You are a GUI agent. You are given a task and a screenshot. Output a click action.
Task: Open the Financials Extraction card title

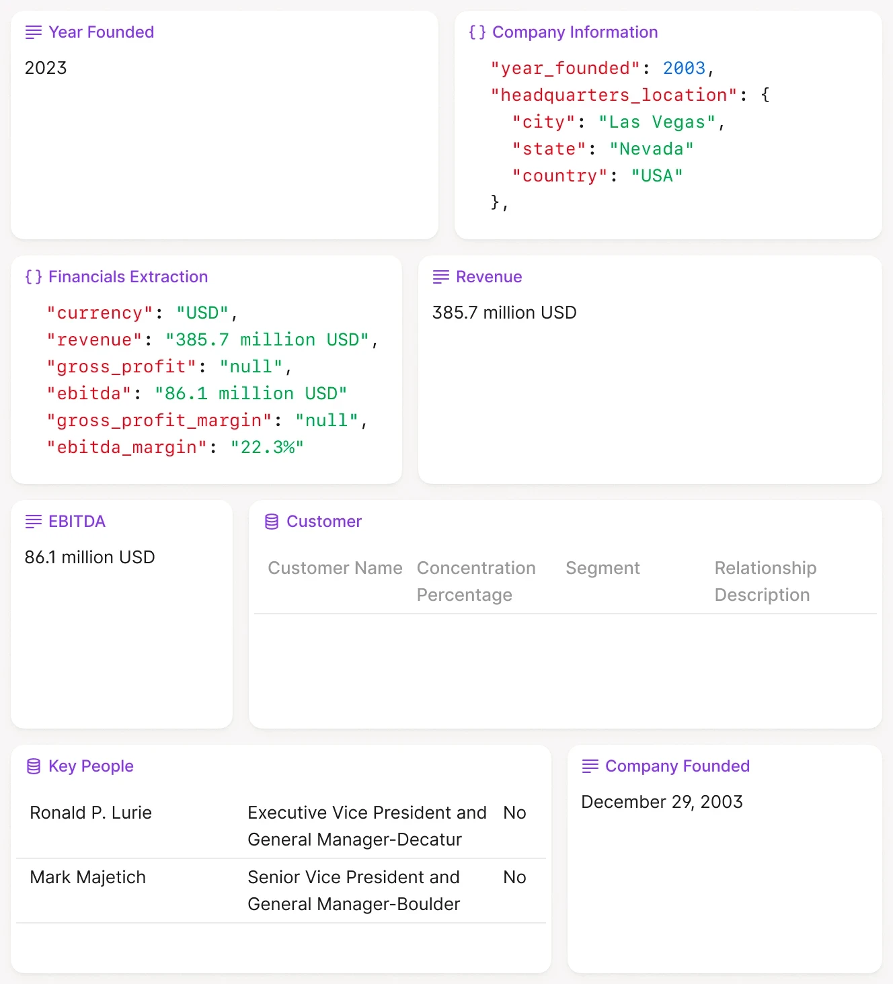(128, 277)
